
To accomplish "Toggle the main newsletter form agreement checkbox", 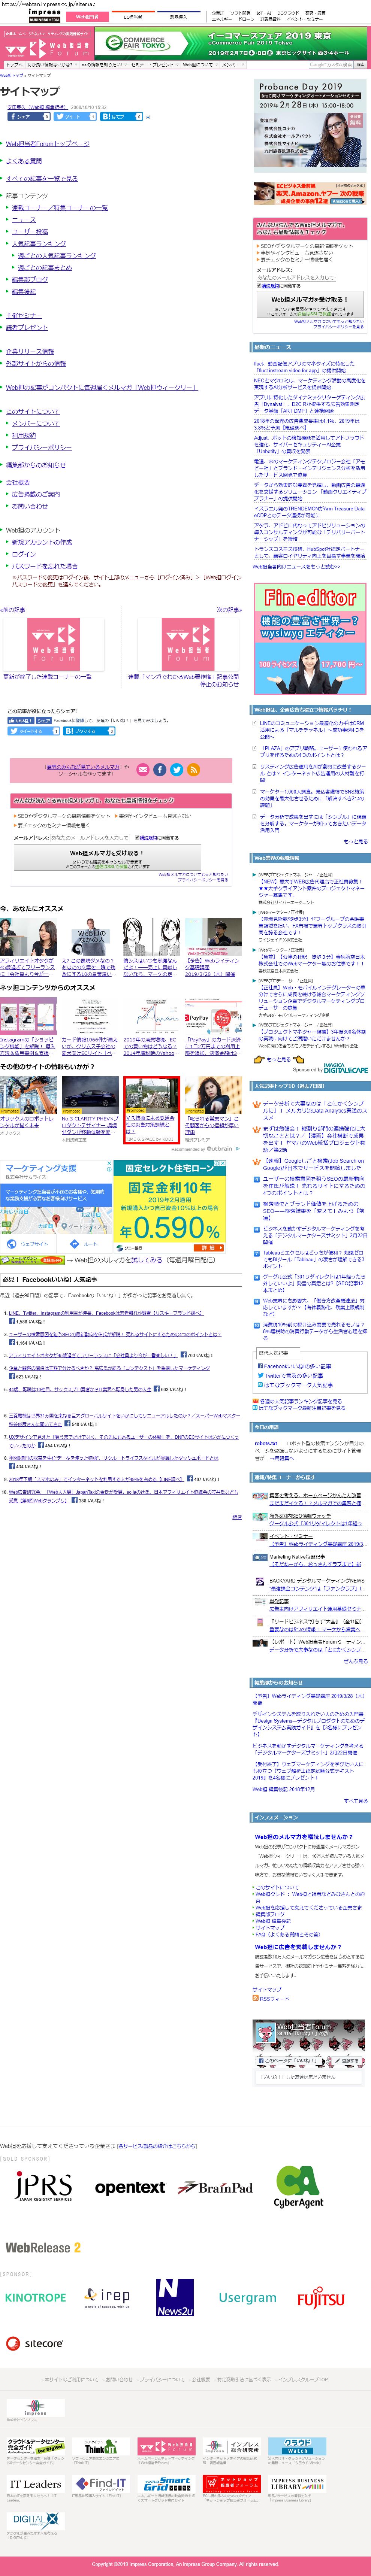I will [137, 838].
